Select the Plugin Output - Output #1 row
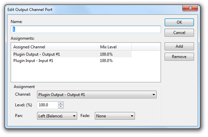This screenshot has height=137, width=208. (72, 54)
